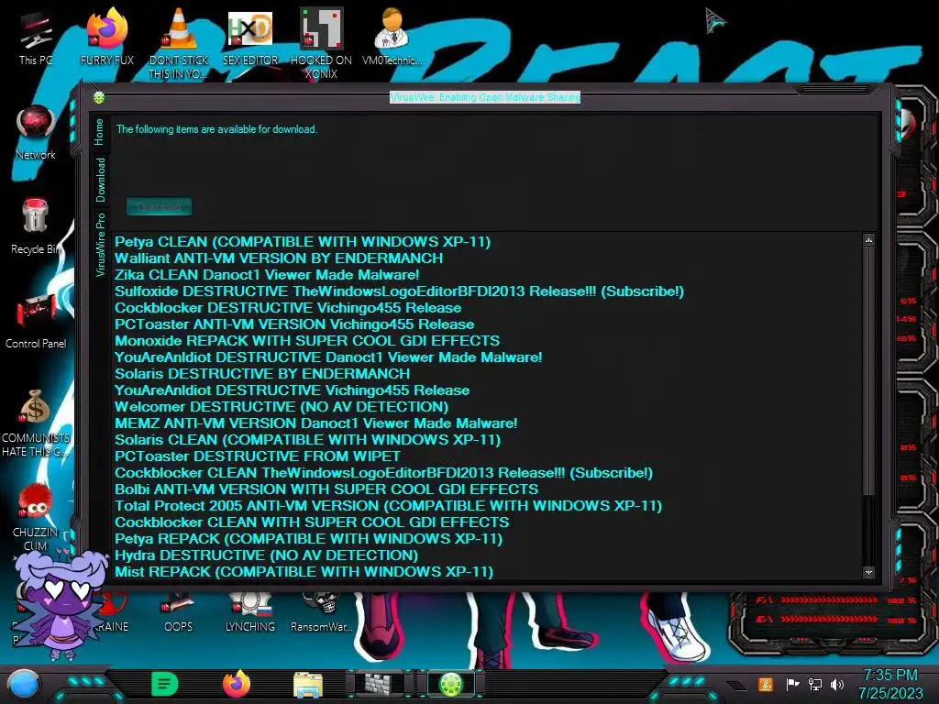
Task: Switch to the Download side tab
Action: (99, 180)
